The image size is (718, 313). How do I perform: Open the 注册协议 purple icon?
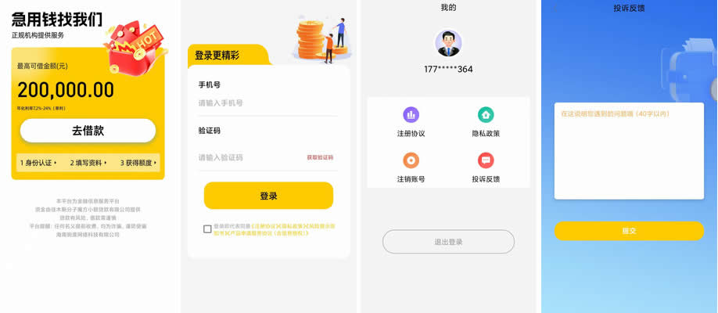(411, 114)
